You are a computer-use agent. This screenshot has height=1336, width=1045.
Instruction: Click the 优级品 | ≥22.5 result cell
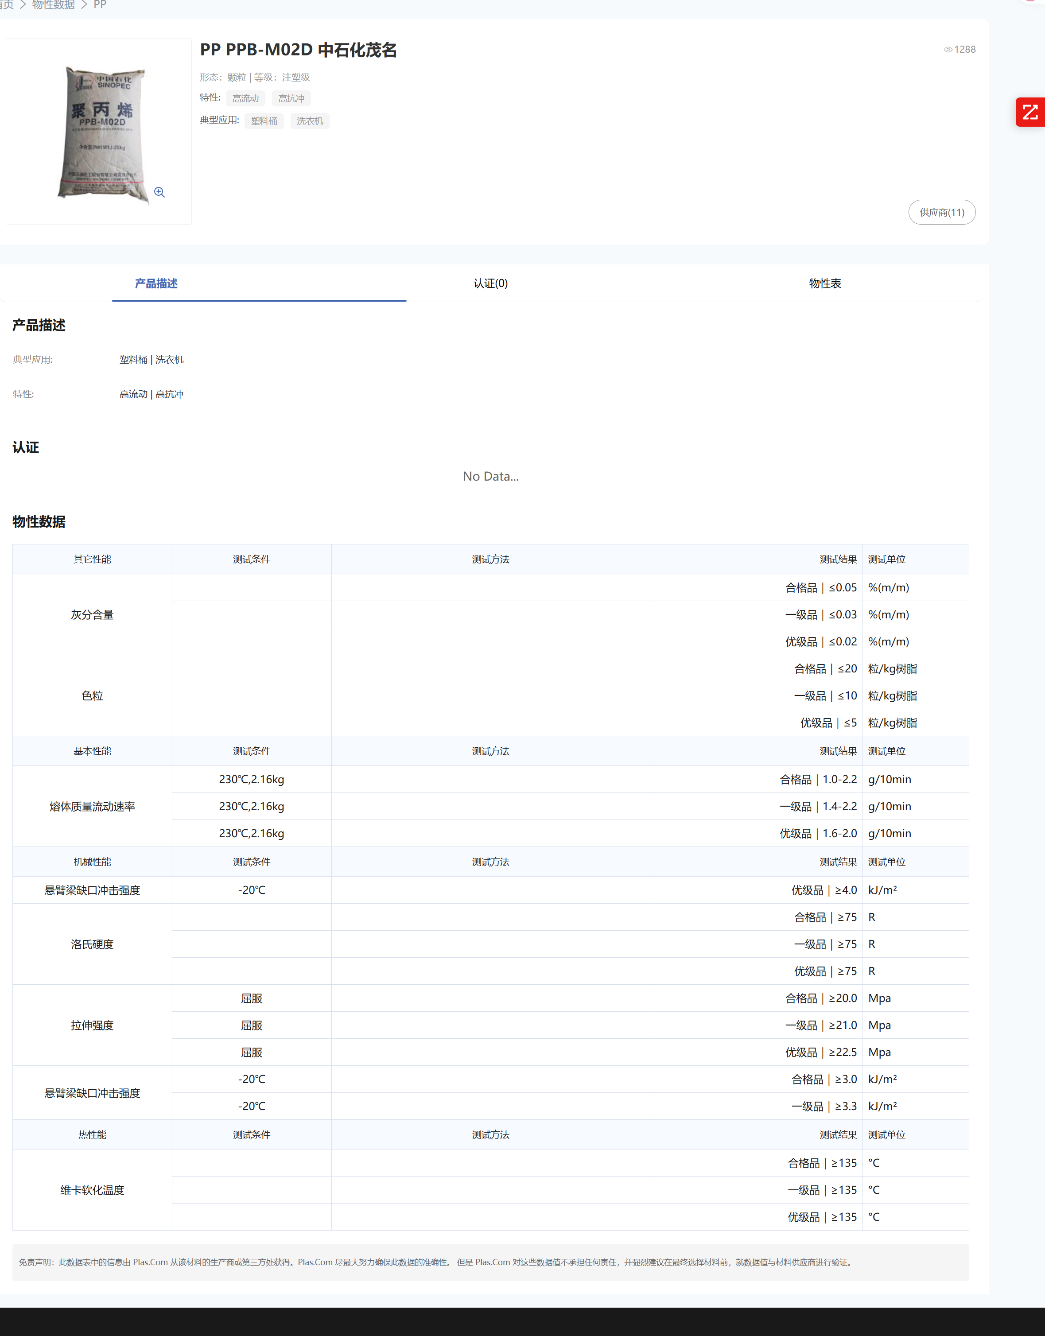[756, 1052]
